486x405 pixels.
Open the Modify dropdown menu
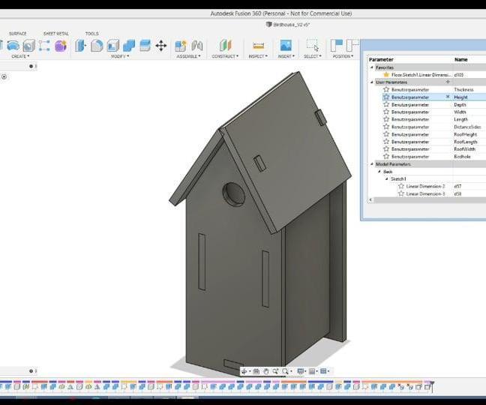[x=120, y=56]
